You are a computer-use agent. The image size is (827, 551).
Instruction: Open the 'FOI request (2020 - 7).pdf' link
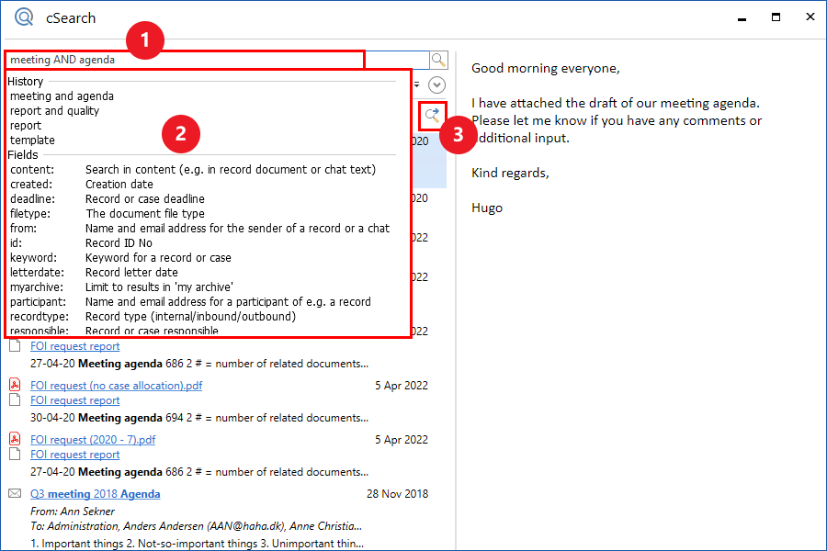click(93, 440)
